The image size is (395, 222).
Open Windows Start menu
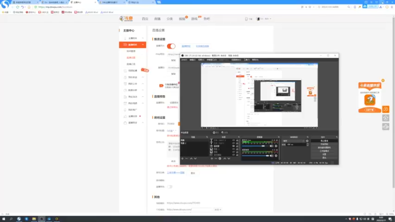[x=3, y=219]
